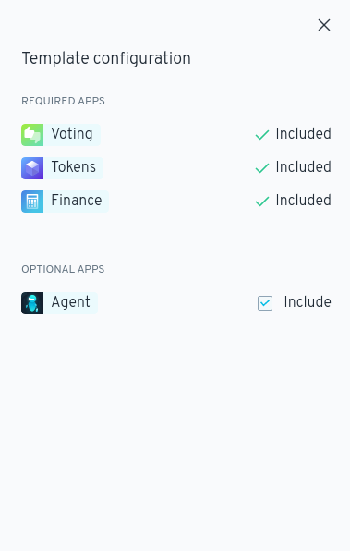Click the Include label for Agent
The image size is (350, 551).
308,302
